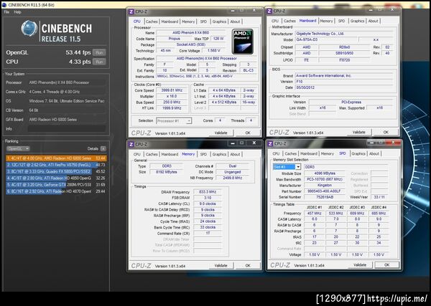Switch to CPU tab in Mainboard window
This screenshot has height=306, width=431.
pos(275,21)
